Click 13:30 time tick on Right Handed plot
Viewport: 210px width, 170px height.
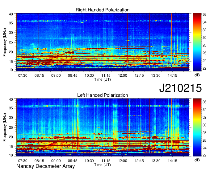(x=156, y=75)
